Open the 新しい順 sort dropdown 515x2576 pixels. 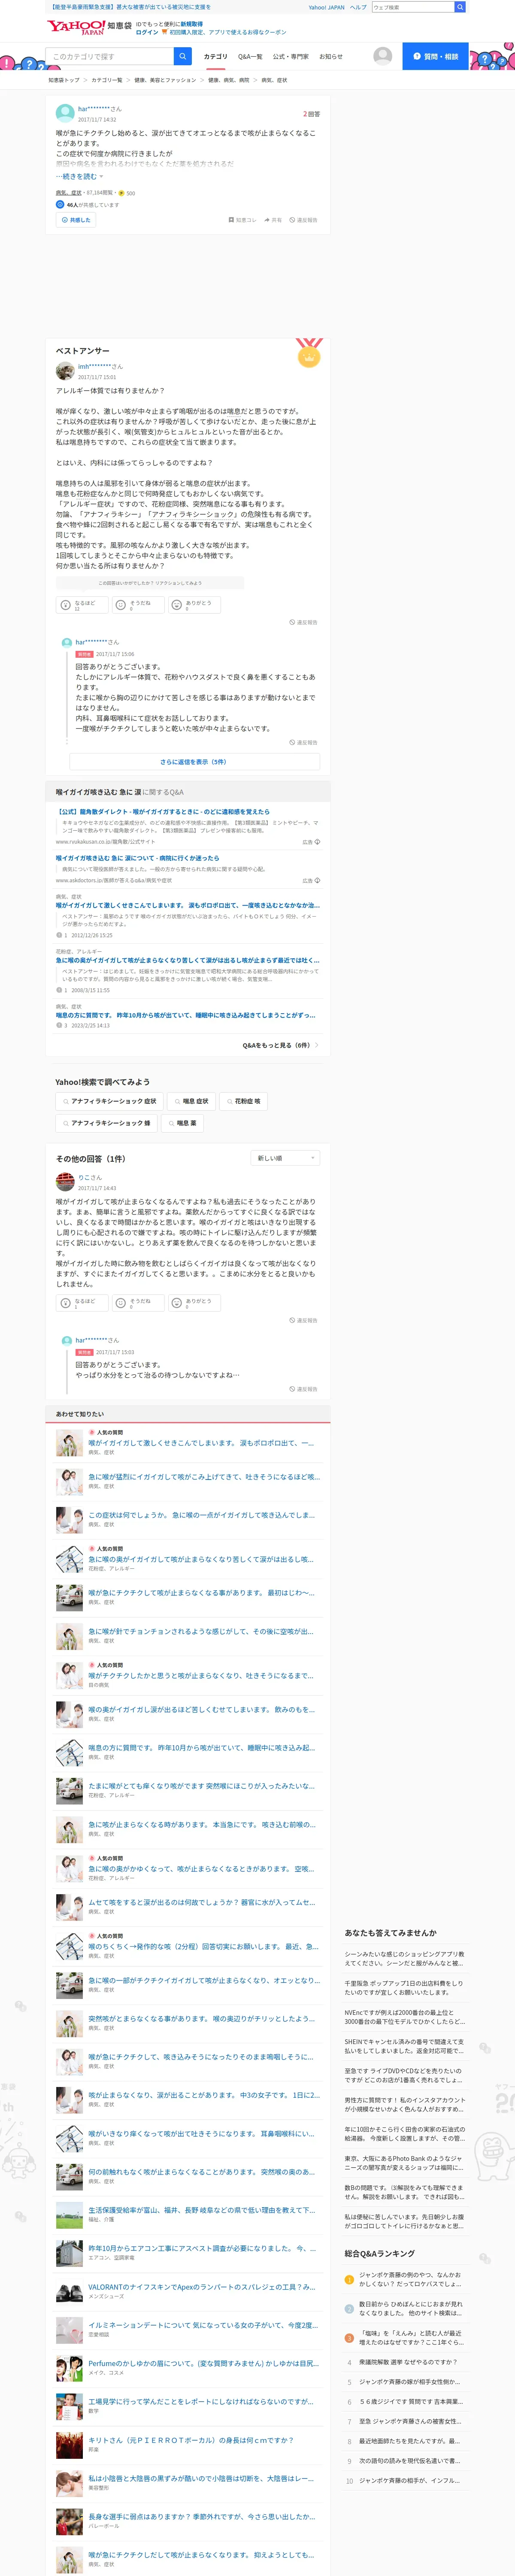pos(285,1158)
